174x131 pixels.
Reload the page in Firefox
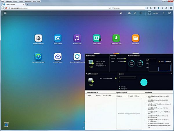pos(110,8)
